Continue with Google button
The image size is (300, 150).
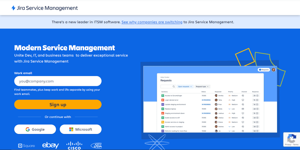pos(35,129)
